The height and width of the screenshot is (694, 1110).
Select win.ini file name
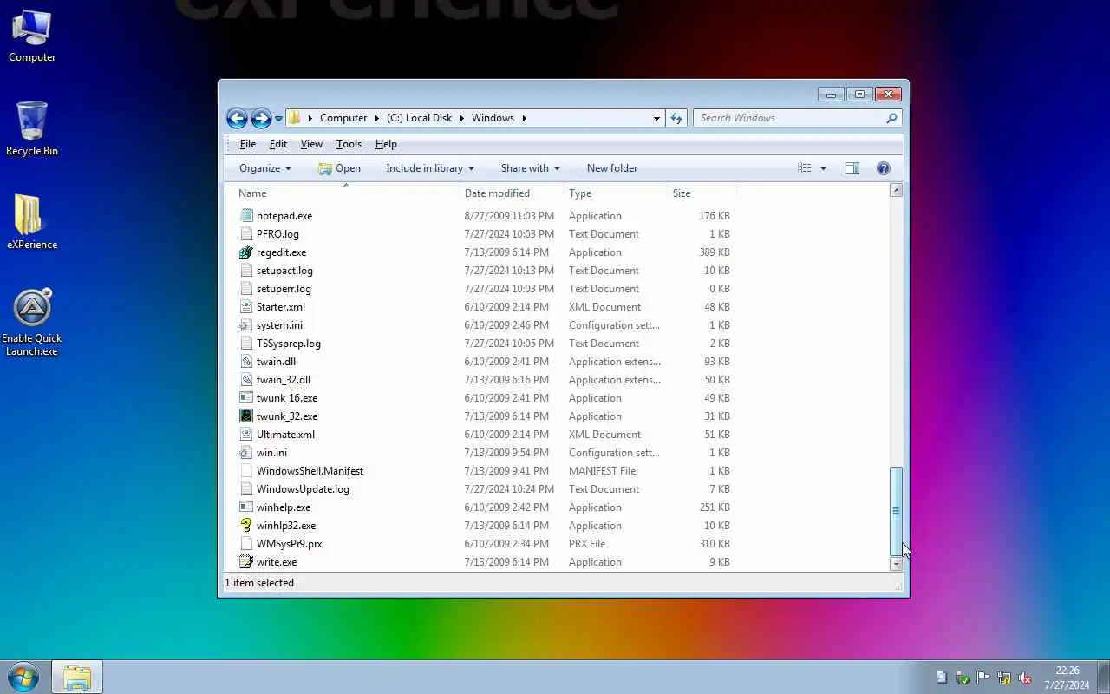[x=271, y=453]
